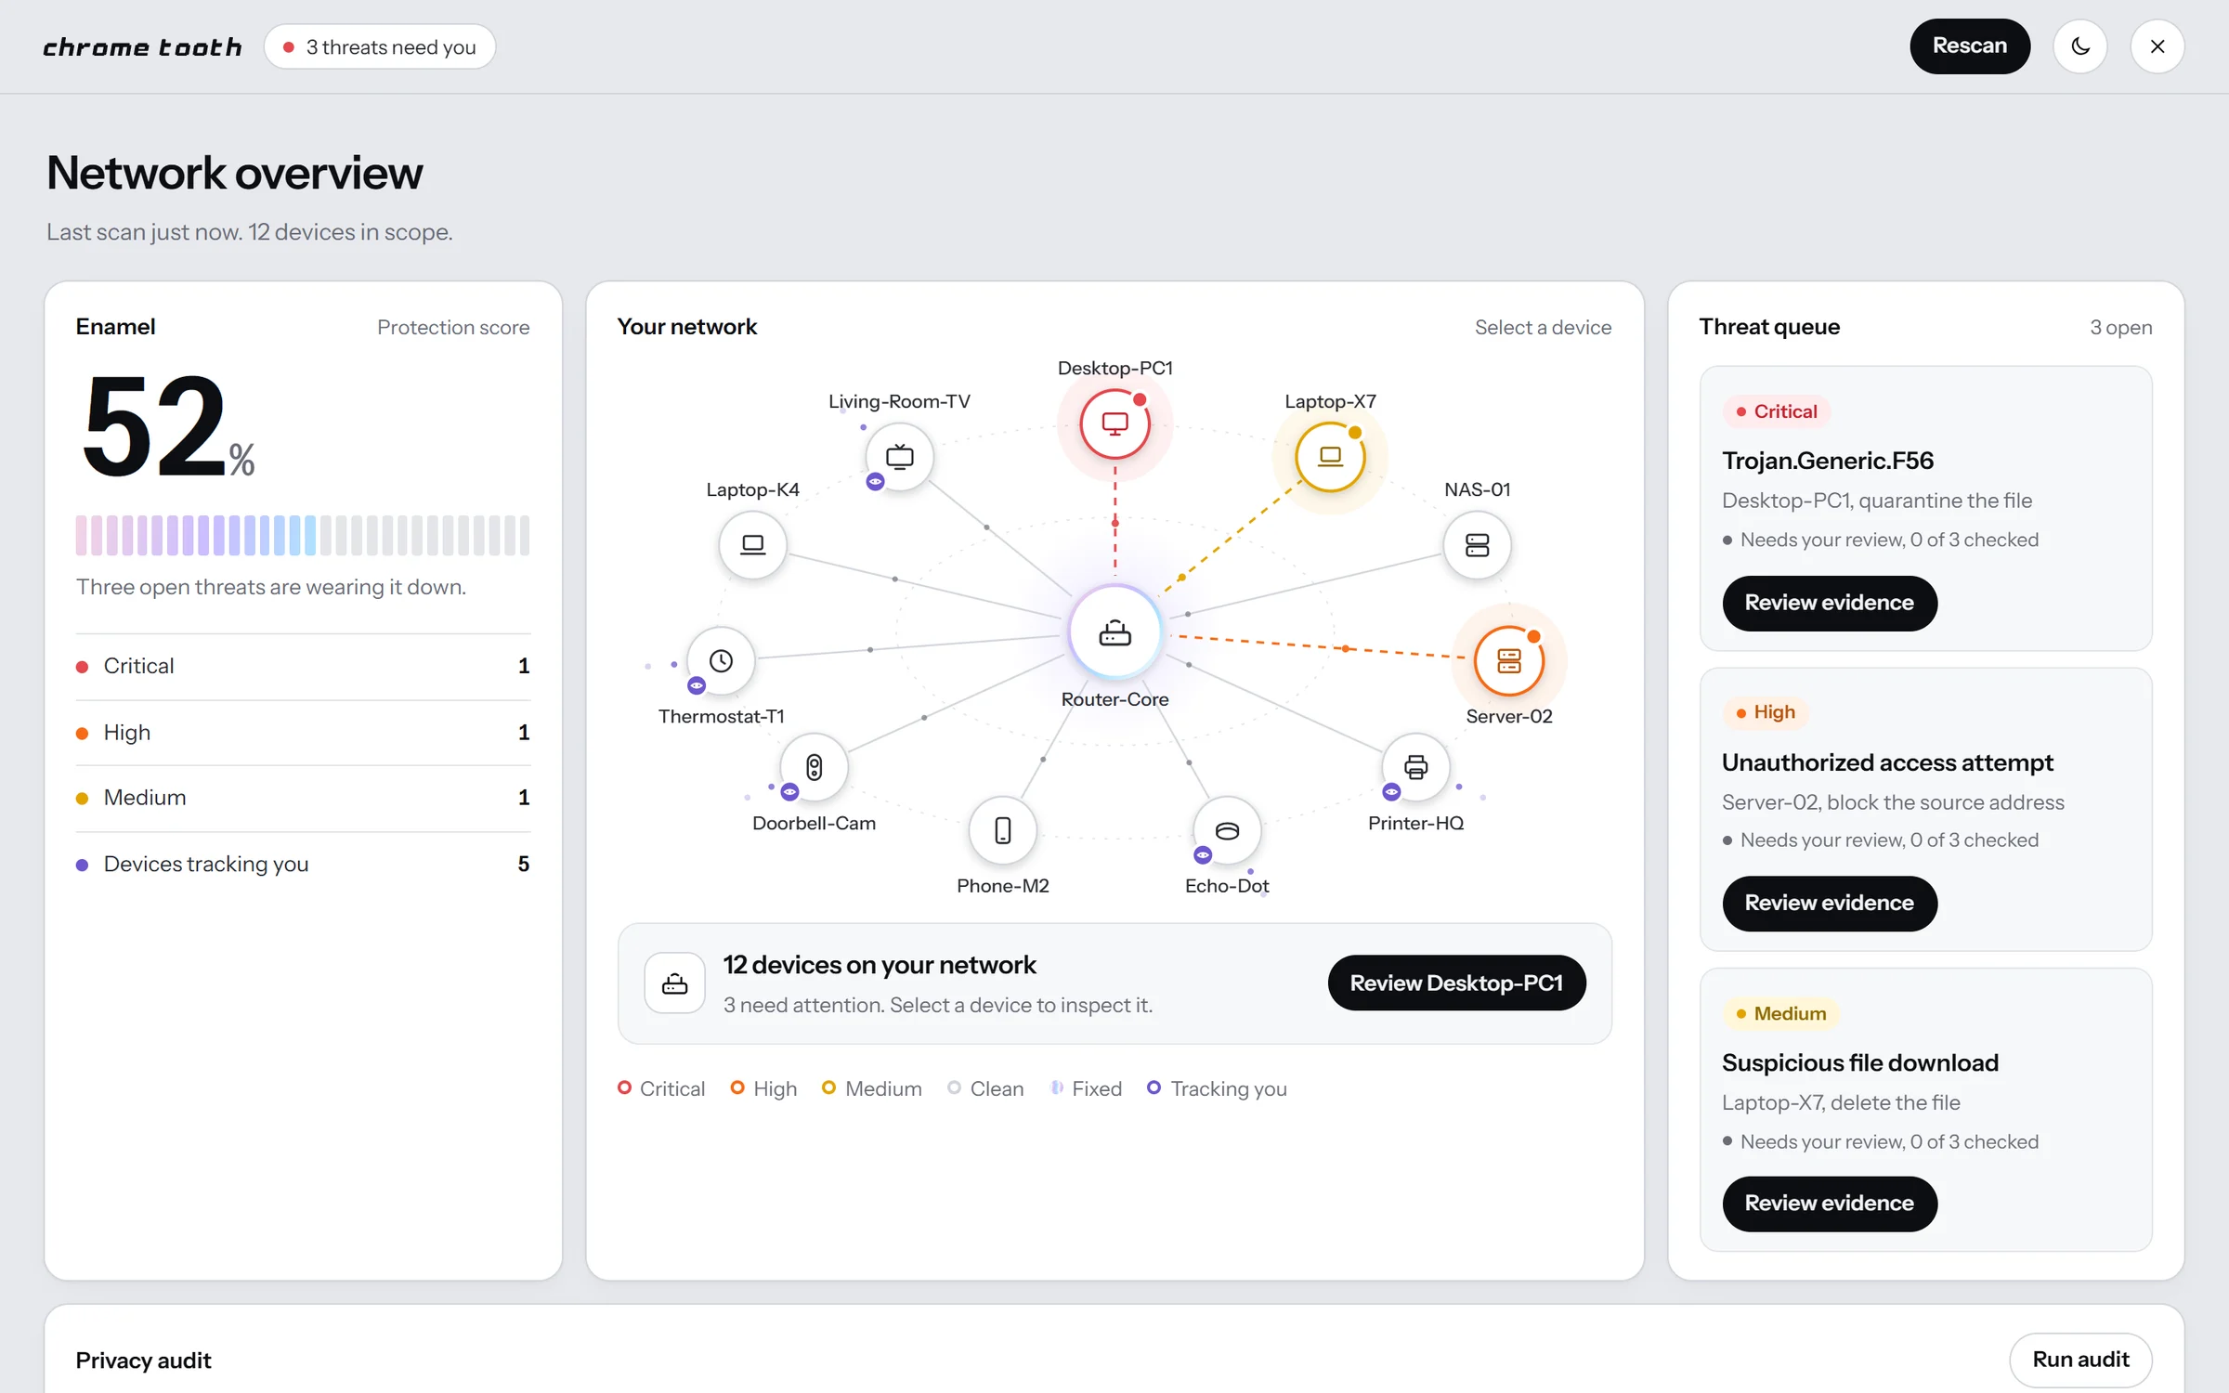Viewport: 2229px width, 1393px height.
Task: Review evidence for Unauthorized access attempt
Action: [1830, 903]
